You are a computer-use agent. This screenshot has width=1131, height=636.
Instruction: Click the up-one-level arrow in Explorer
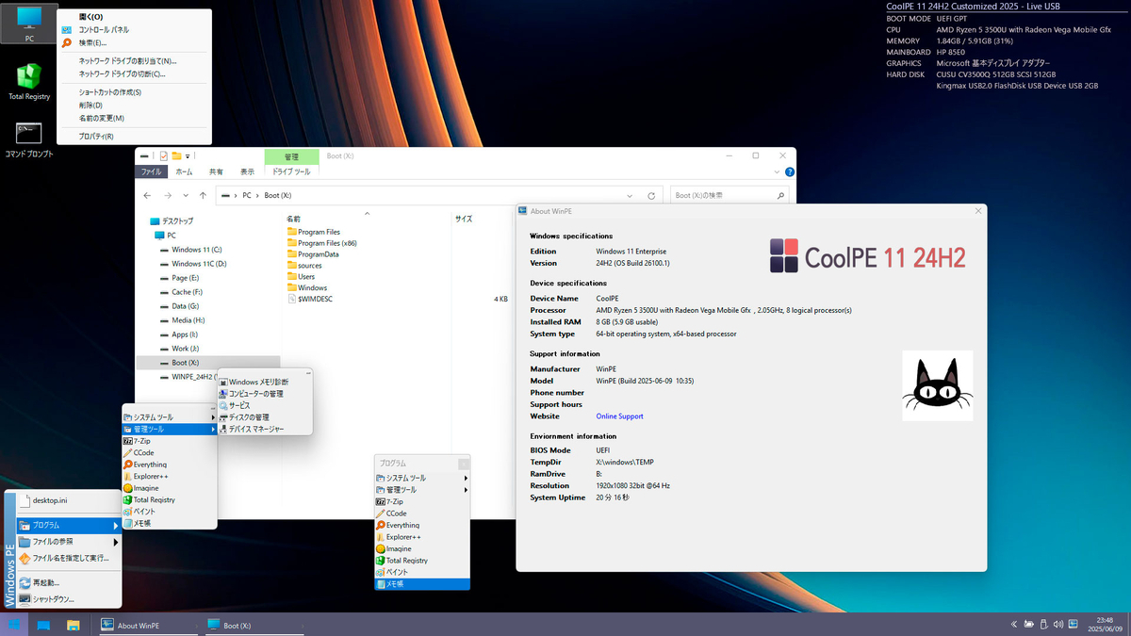203,195
